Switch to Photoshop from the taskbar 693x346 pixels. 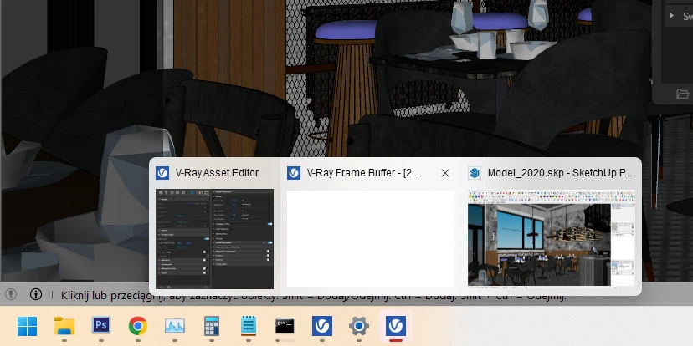pyautogui.click(x=101, y=326)
